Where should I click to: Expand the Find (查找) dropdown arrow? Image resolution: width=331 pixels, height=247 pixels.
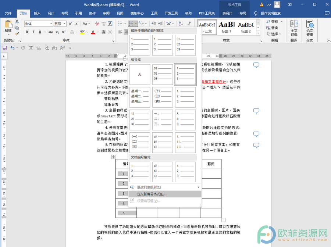[282, 22]
